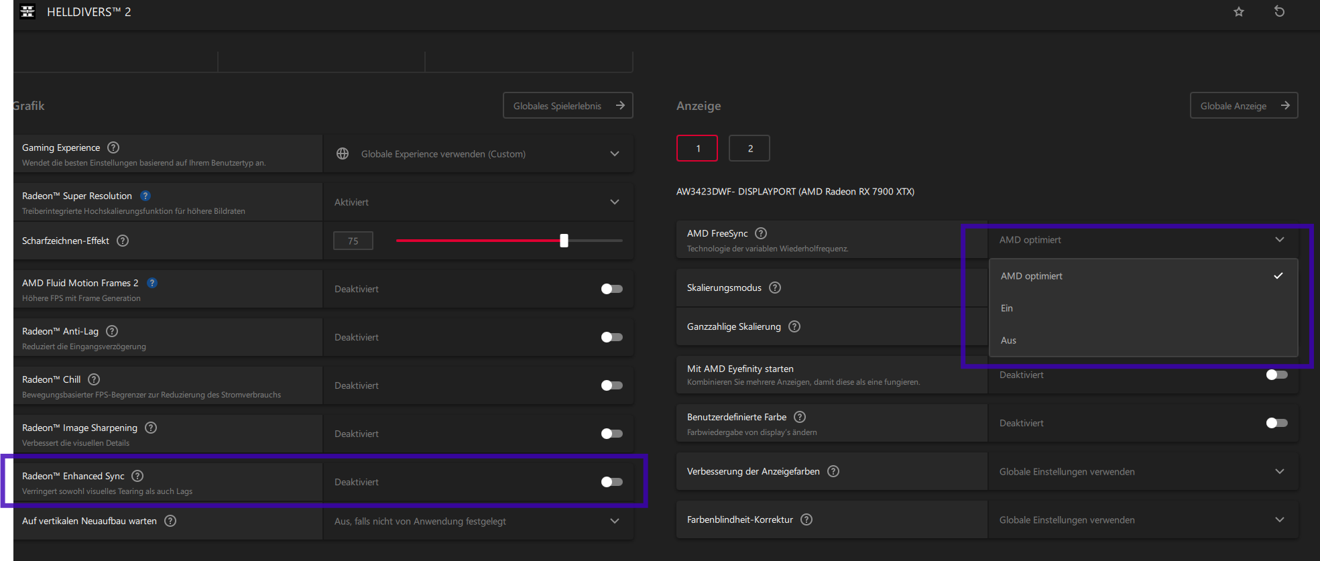
Task: Open help for Skalierungsmodus
Action: (x=775, y=288)
